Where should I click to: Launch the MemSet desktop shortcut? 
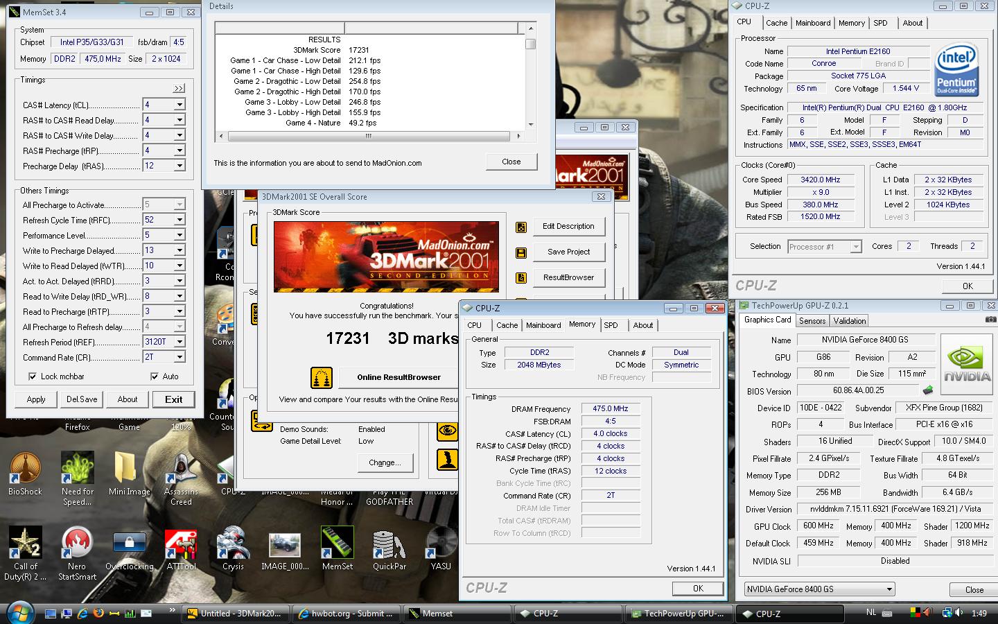(x=338, y=548)
